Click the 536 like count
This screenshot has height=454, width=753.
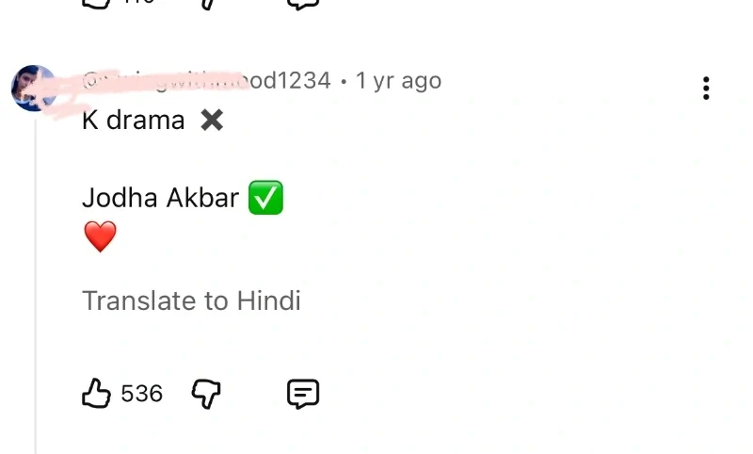pos(142,393)
